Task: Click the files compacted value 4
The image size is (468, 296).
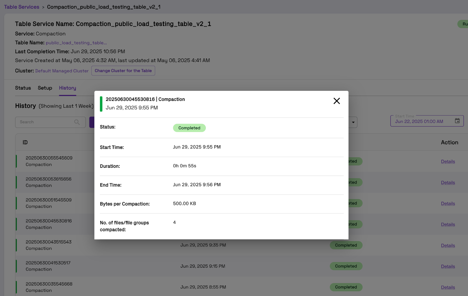Action: [174, 222]
